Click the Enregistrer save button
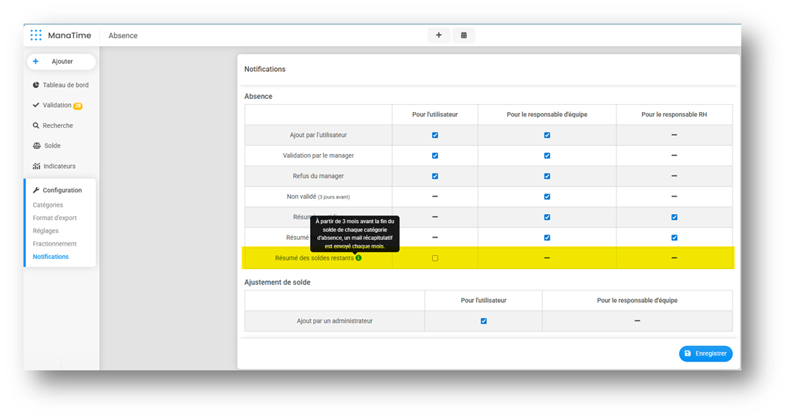The image size is (789, 418). [x=705, y=353]
